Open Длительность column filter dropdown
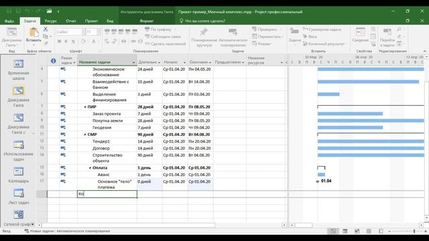 click(160, 62)
